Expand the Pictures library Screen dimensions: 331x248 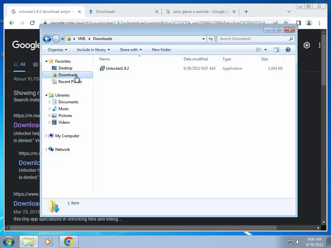49,116
